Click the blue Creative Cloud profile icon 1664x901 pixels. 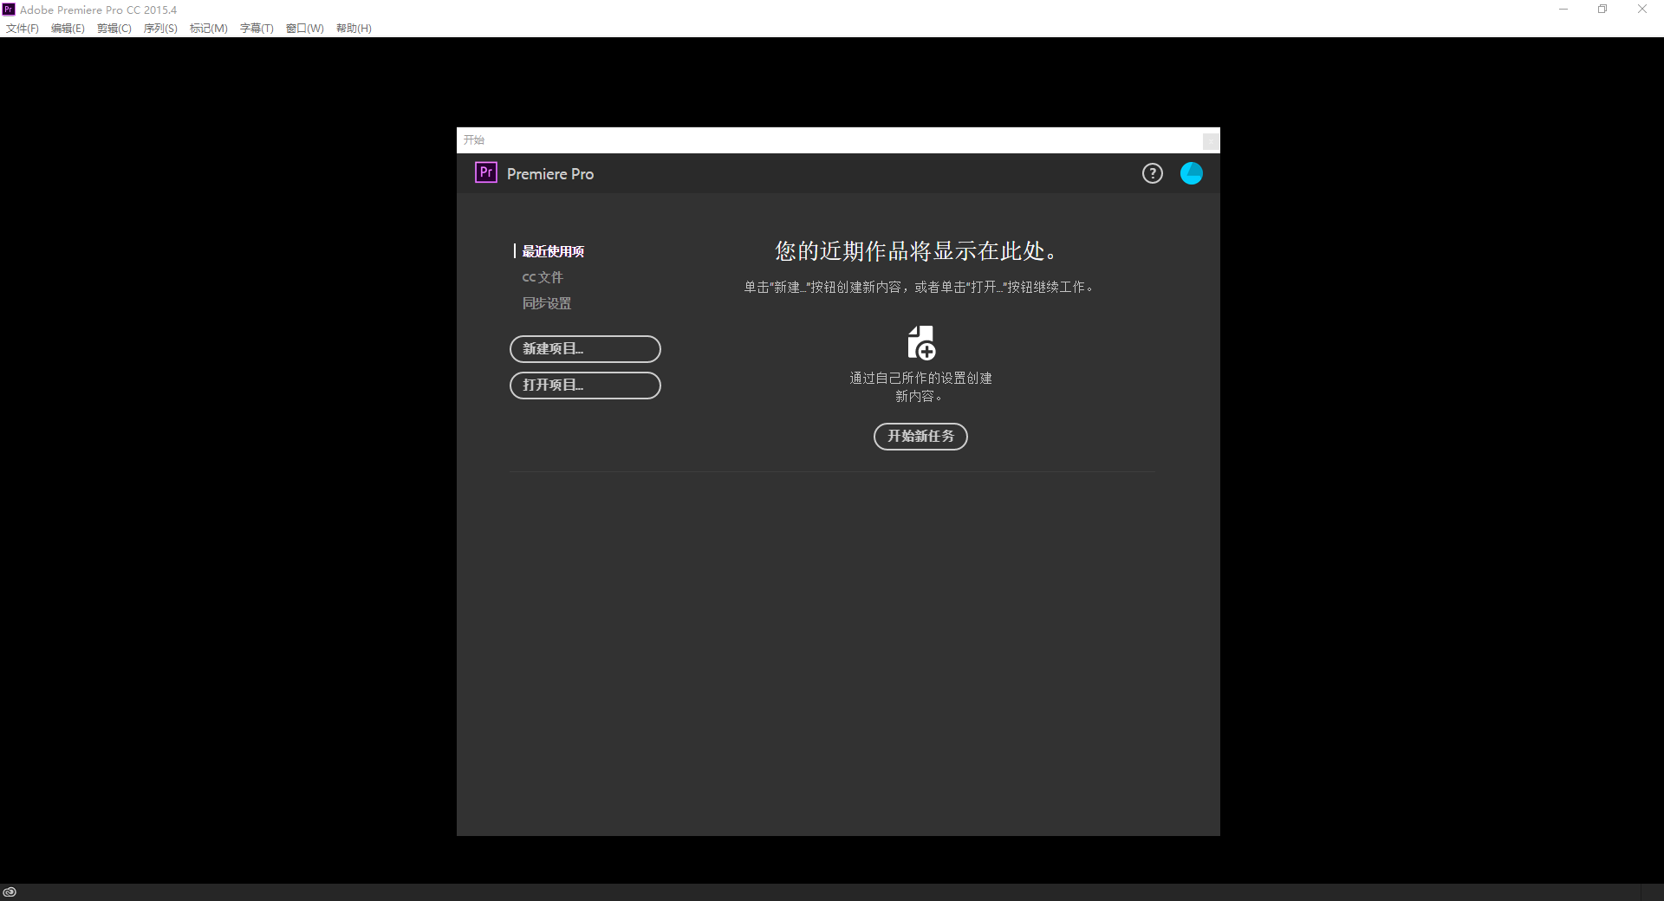point(1192,173)
